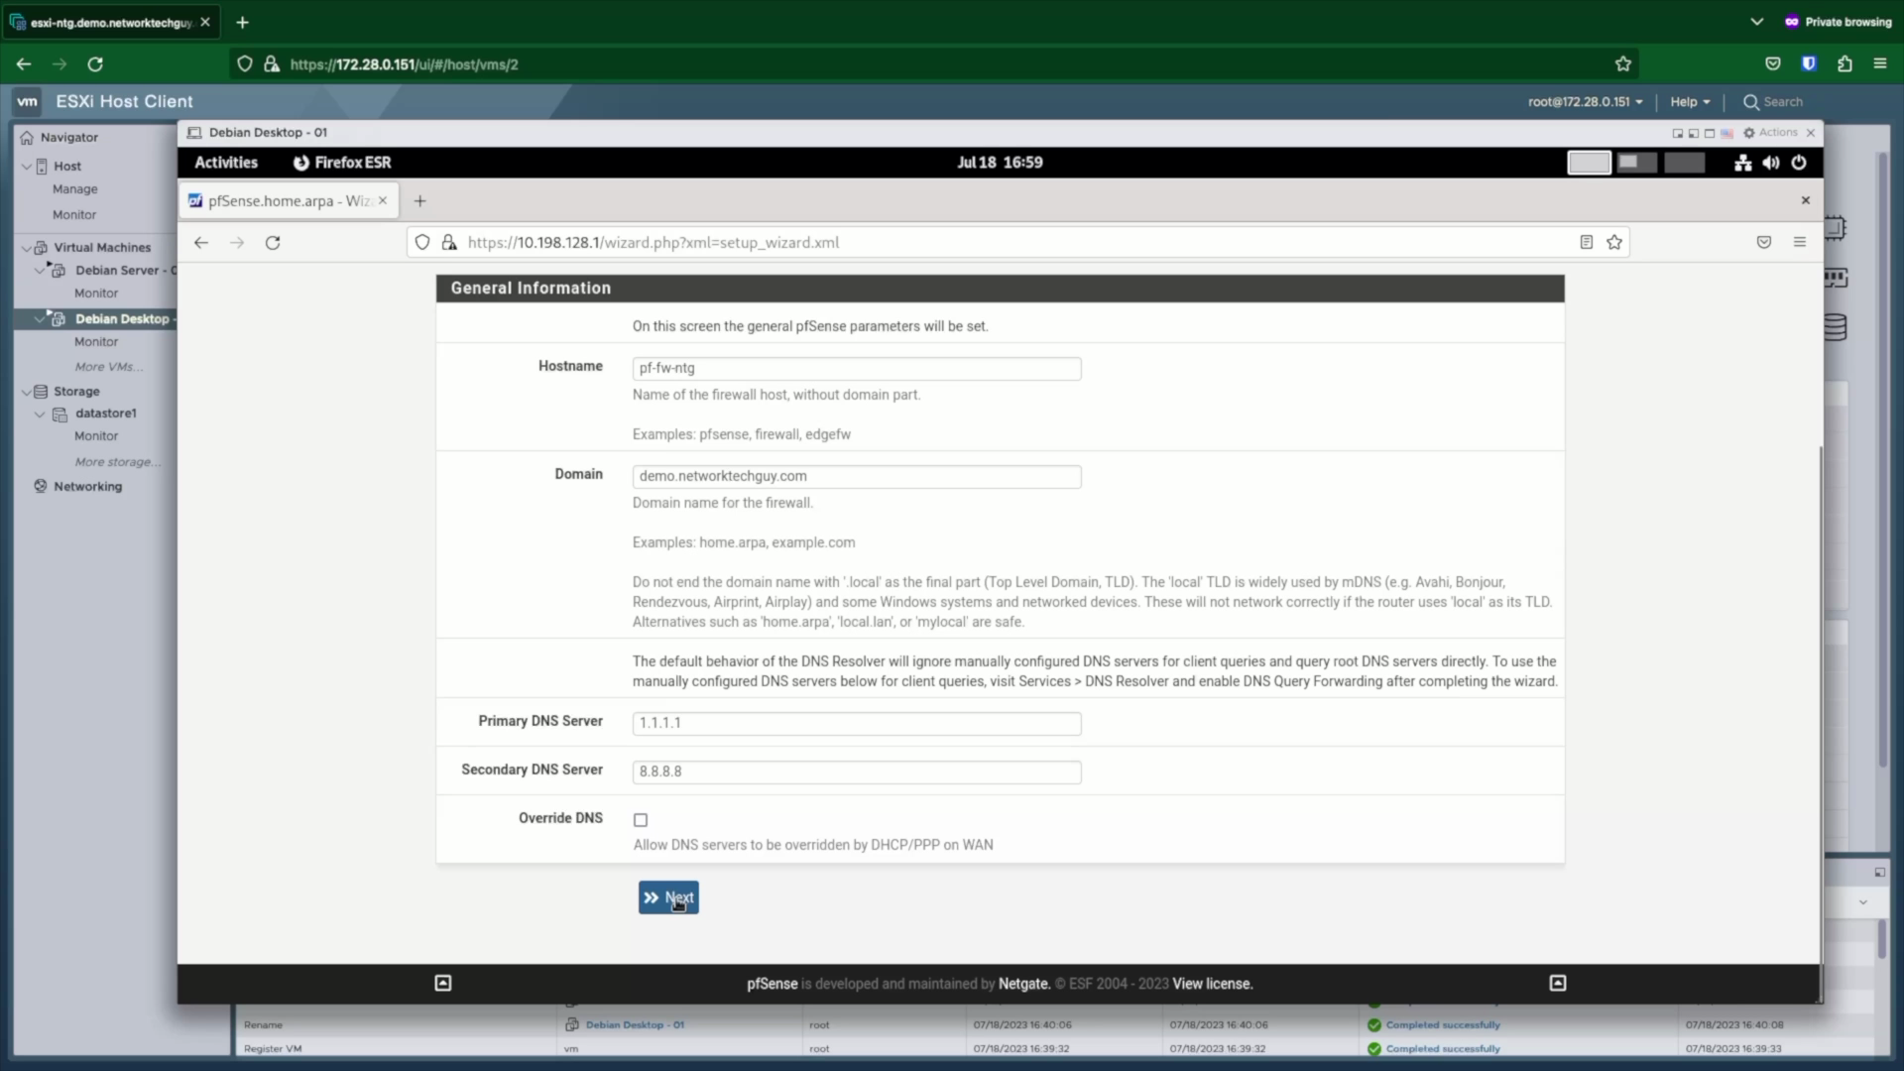
Task: Click the first console window size icon
Action: pyautogui.click(x=1678, y=133)
